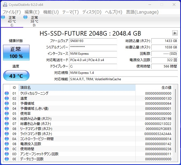This screenshot has height=165, width=181.
Task: Click the status orb for 温度 row
Action: [7, 98]
